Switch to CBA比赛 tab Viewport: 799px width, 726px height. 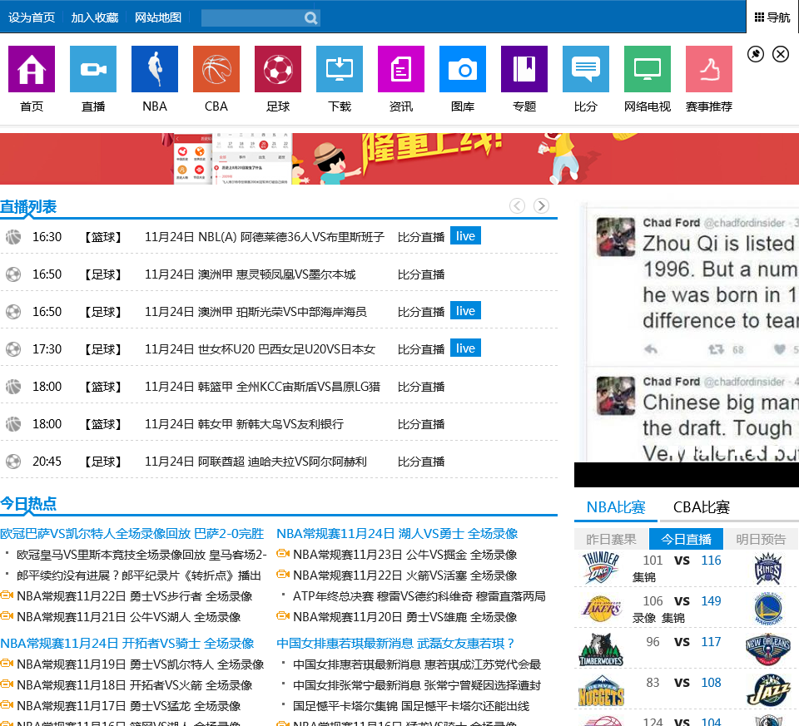pyautogui.click(x=702, y=507)
